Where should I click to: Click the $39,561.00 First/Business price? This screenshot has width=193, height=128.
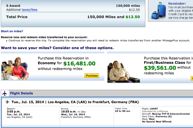coord(160,68)
